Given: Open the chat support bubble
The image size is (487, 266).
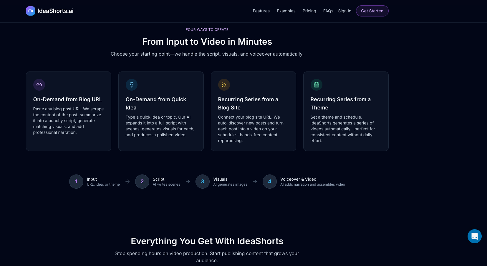Looking at the screenshot, I should pos(474,236).
